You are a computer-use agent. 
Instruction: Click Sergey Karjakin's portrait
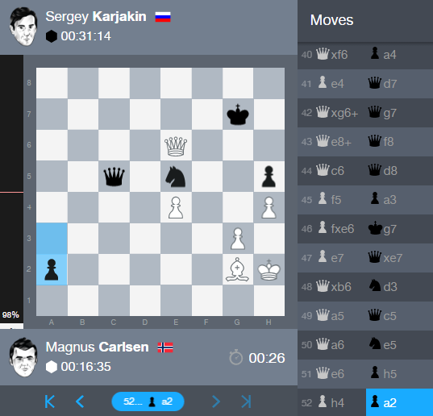coord(23,27)
